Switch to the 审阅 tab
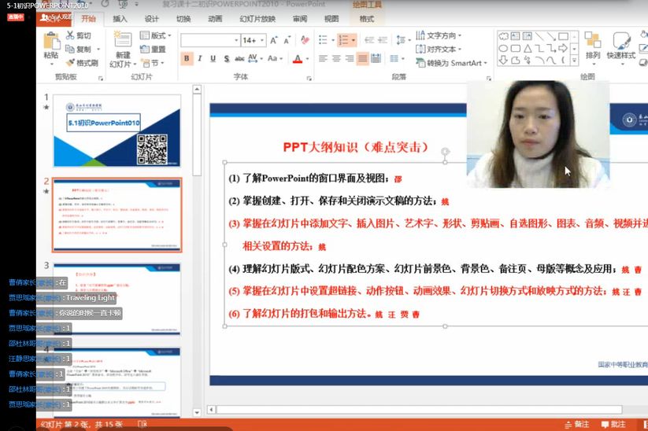648x431 pixels. [300, 19]
